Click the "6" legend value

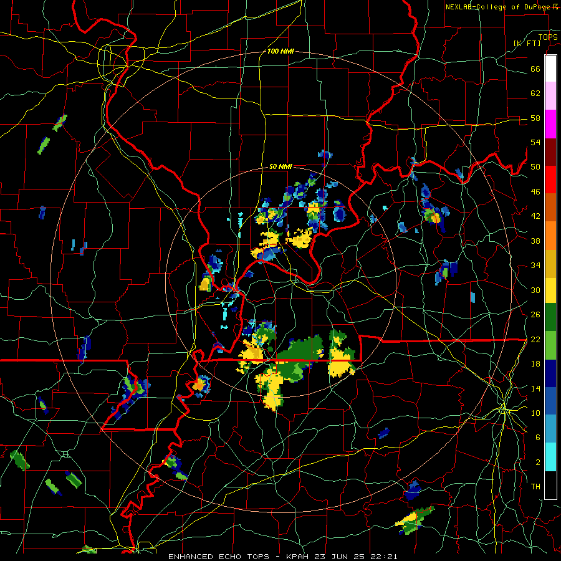(x=537, y=438)
